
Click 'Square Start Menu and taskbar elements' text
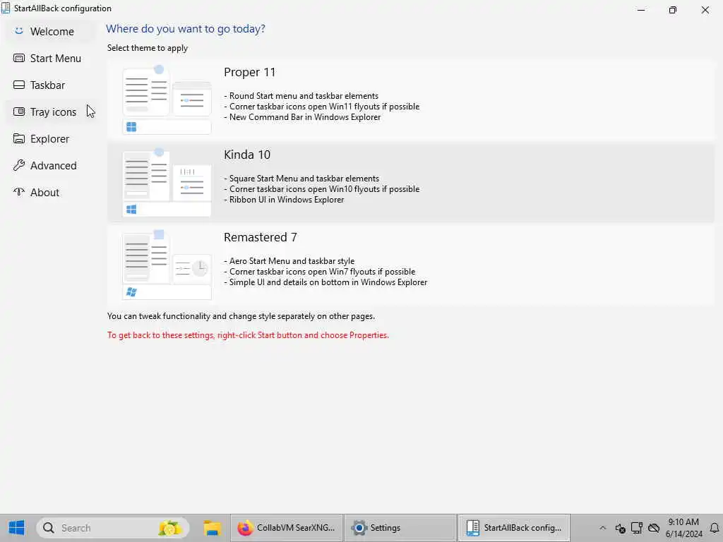[304, 179]
